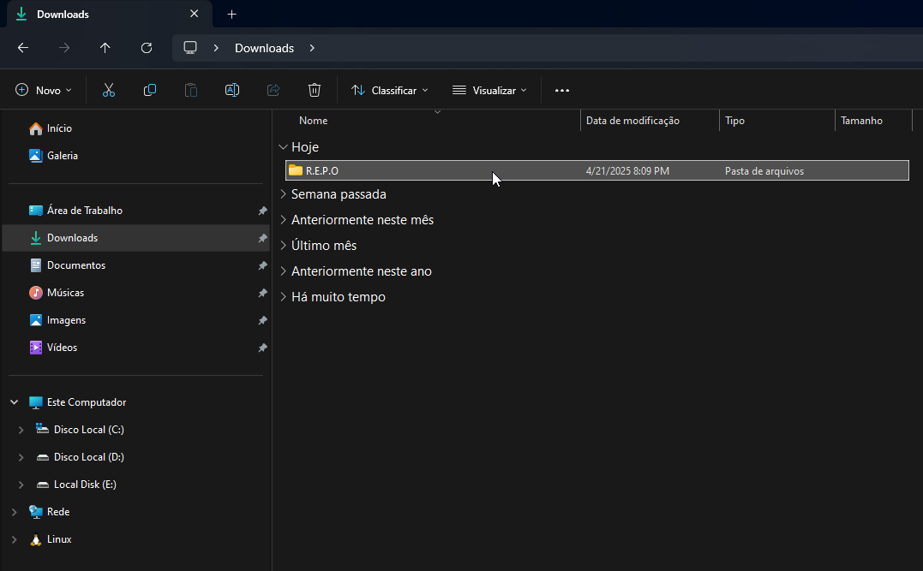Click the Share icon in toolbar
The height and width of the screenshot is (571, 923).
point(273,90)
